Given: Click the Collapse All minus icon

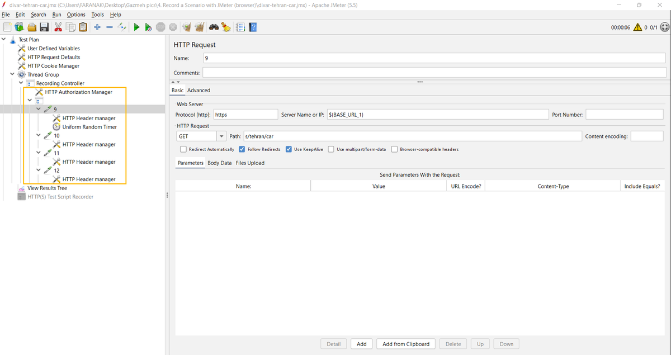Looking at the screenshot, I should (x=110, y=27).
